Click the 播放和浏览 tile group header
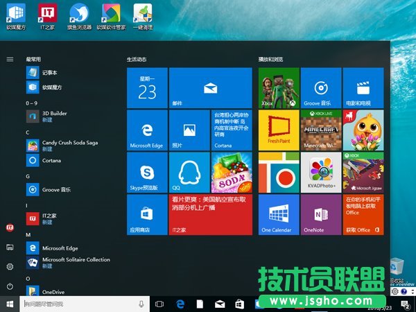The width and height of the screenshot is (416, 312). click(x=271, y=59)
